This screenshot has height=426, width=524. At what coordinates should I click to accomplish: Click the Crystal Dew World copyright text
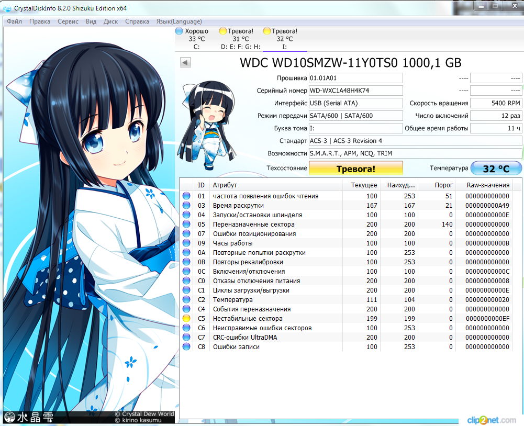144,414
